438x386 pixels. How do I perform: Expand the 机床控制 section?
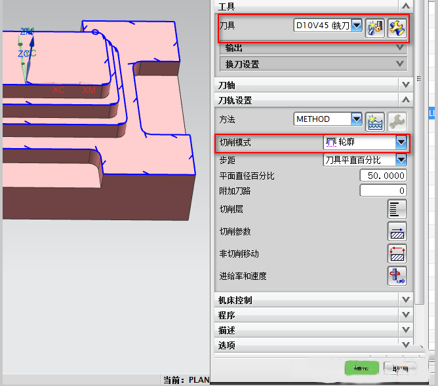(x=405, y=300)
